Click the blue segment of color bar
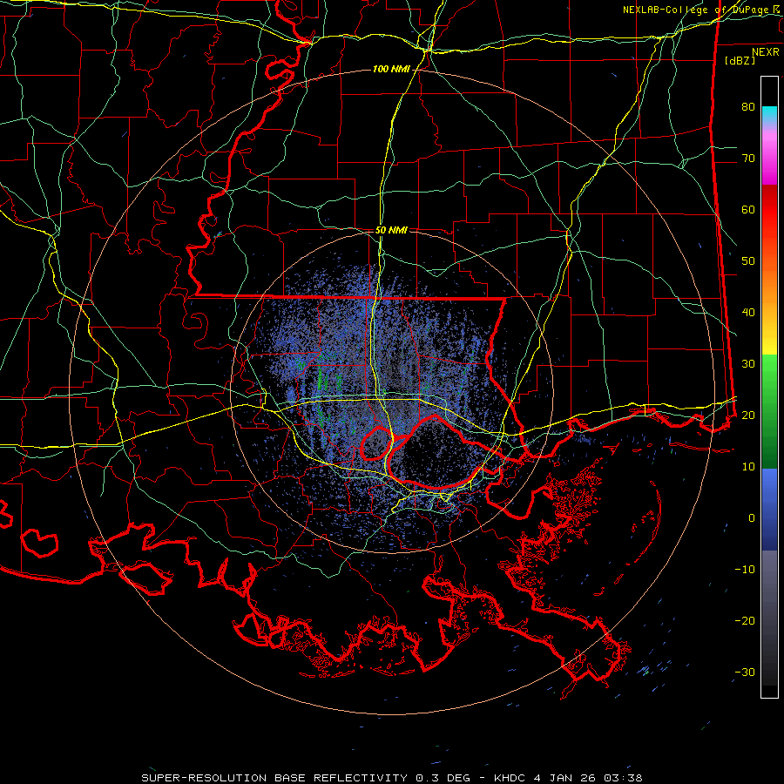 coord(769,510)
